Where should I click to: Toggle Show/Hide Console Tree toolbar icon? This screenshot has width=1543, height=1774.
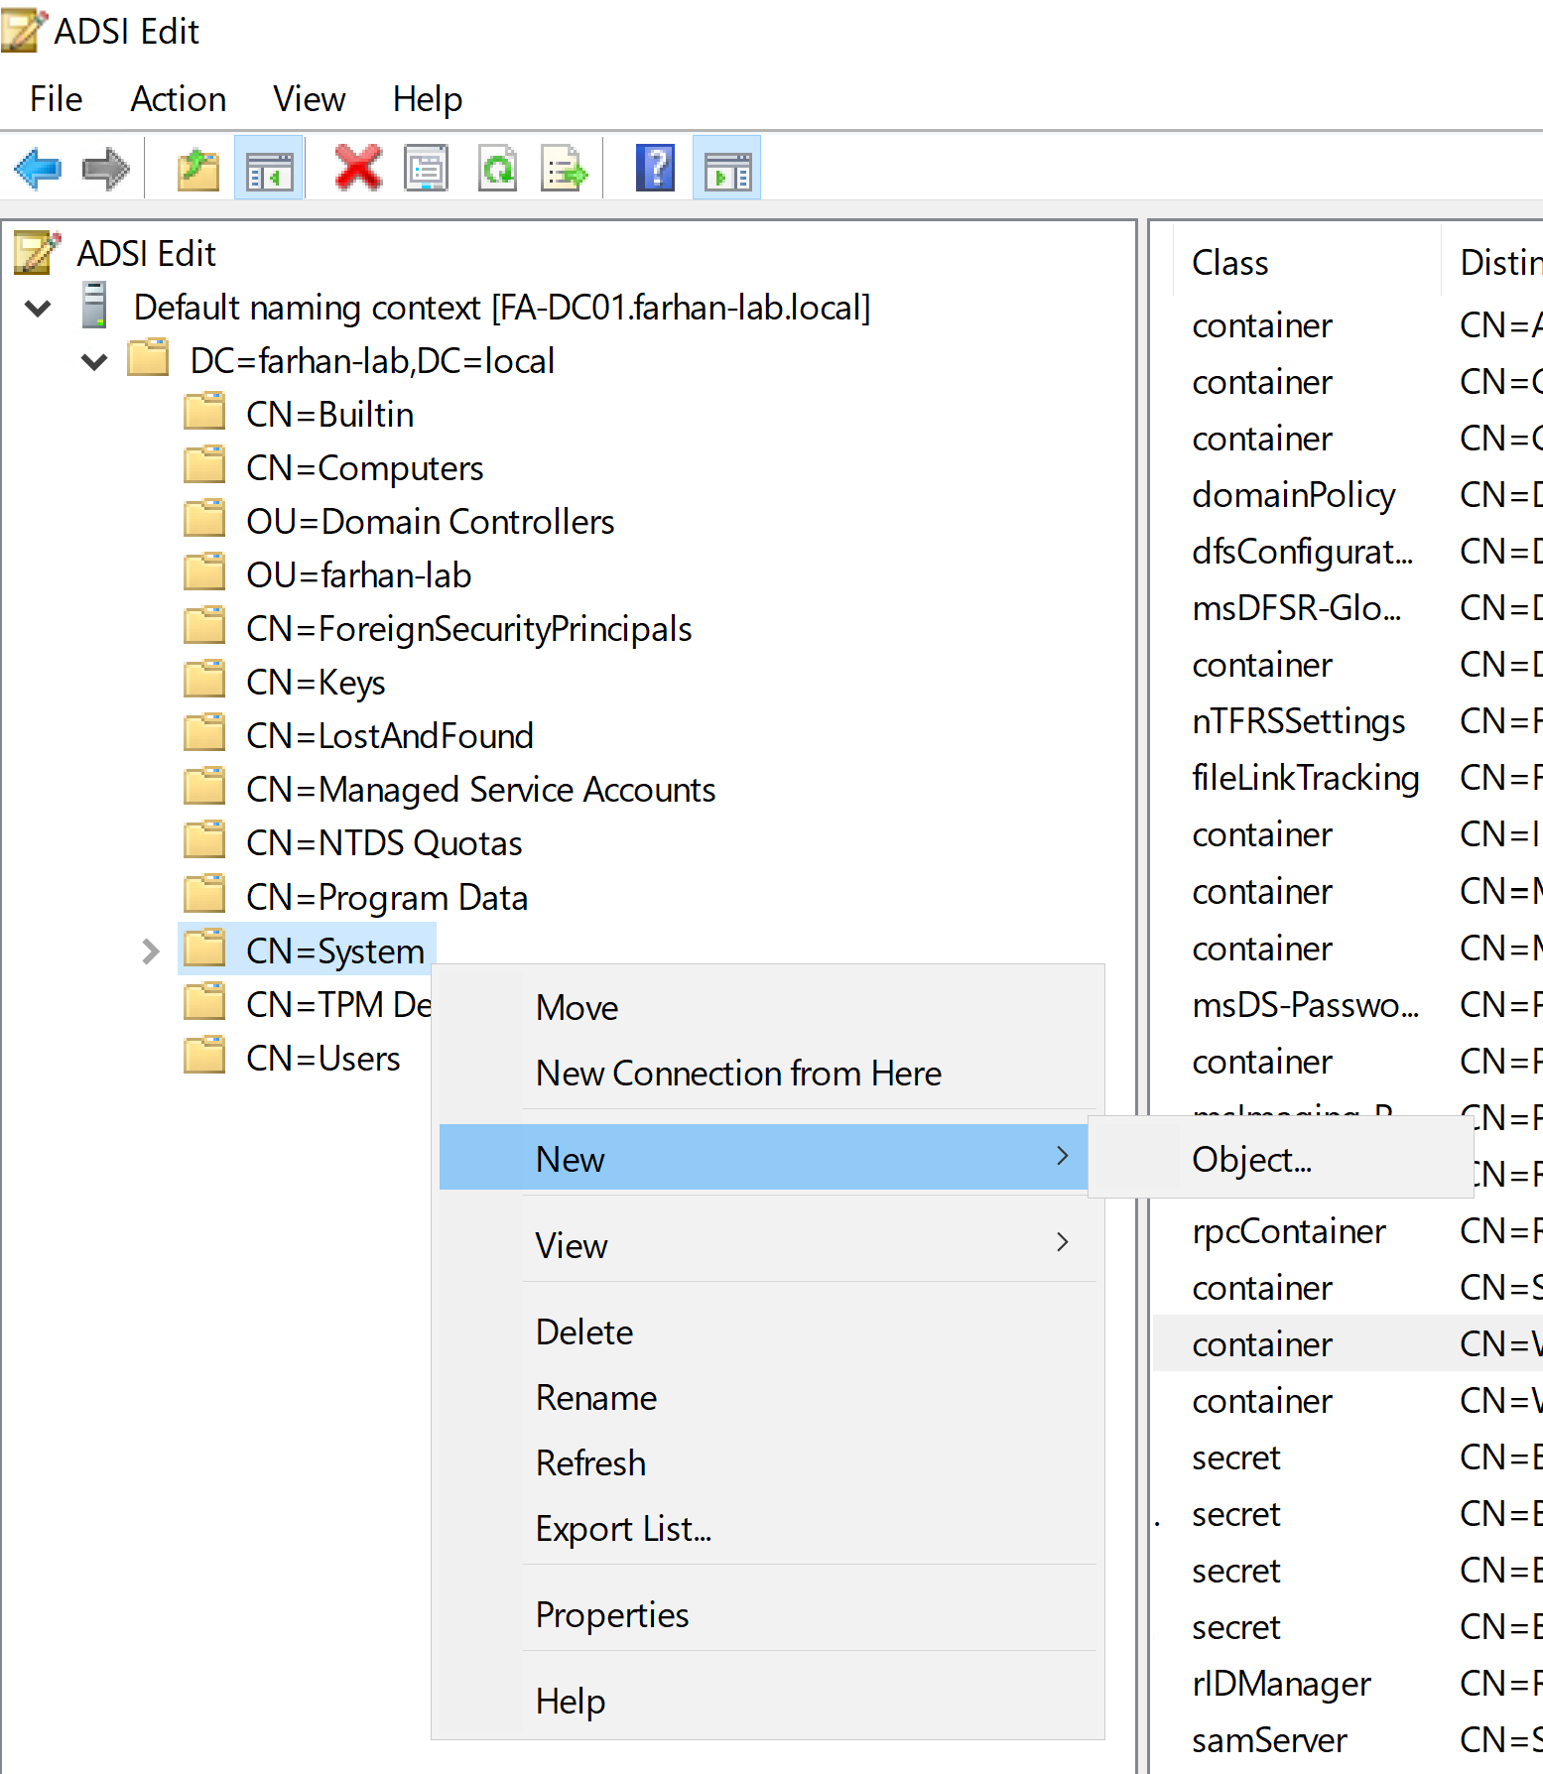tap(269, 169)
